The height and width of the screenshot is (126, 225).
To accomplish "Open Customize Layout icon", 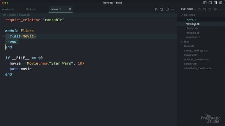I will 221,3.
